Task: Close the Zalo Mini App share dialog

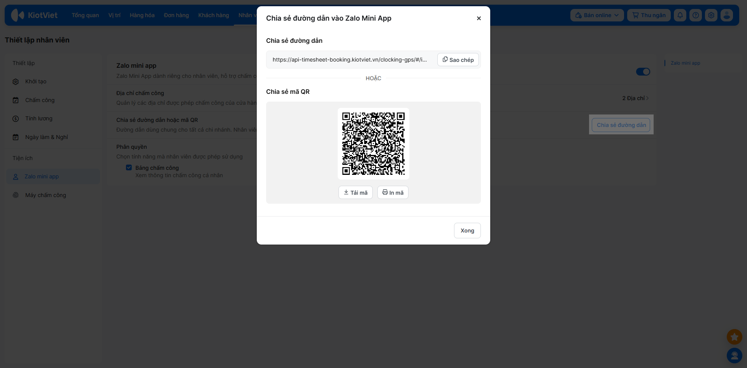Action: click(479, 18)
